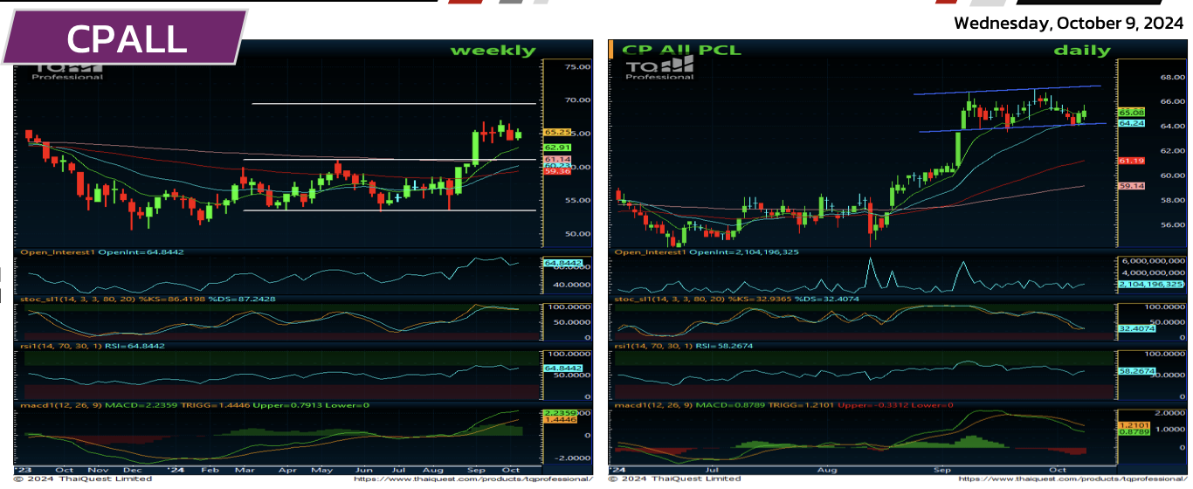Click the 'CP All PCL' chart title
This screenshot has width=1193, height=489.
coord(681,51)
